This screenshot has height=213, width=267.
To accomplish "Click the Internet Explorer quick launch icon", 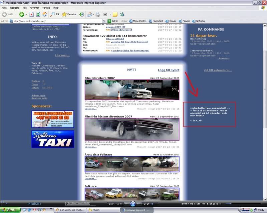I will tap(29, 210).
